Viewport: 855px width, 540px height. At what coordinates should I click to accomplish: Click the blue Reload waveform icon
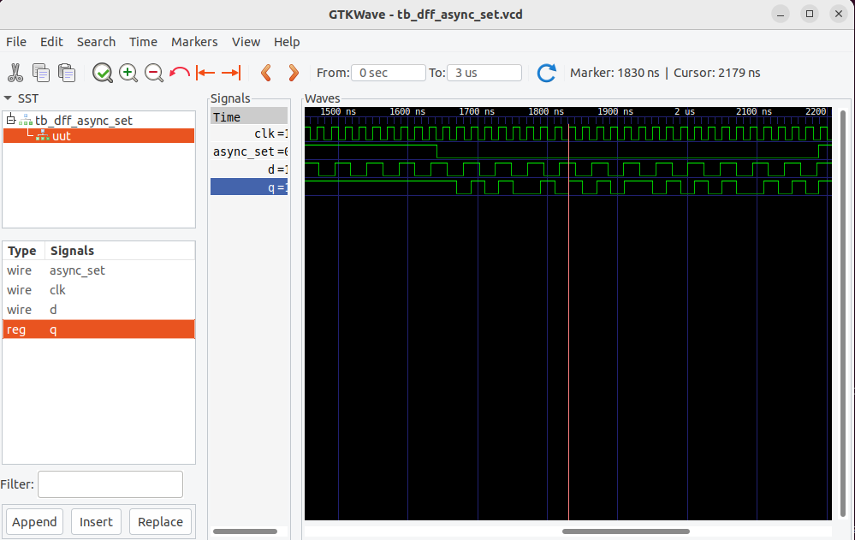(546, 73)
